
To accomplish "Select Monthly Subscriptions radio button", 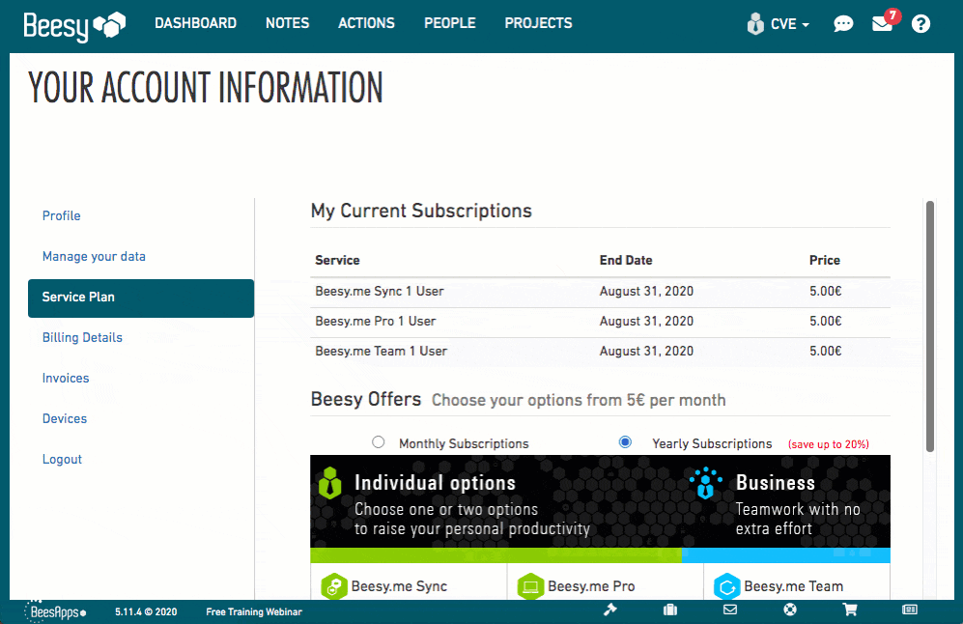I will pyautogui.click(x=379, y=442).
